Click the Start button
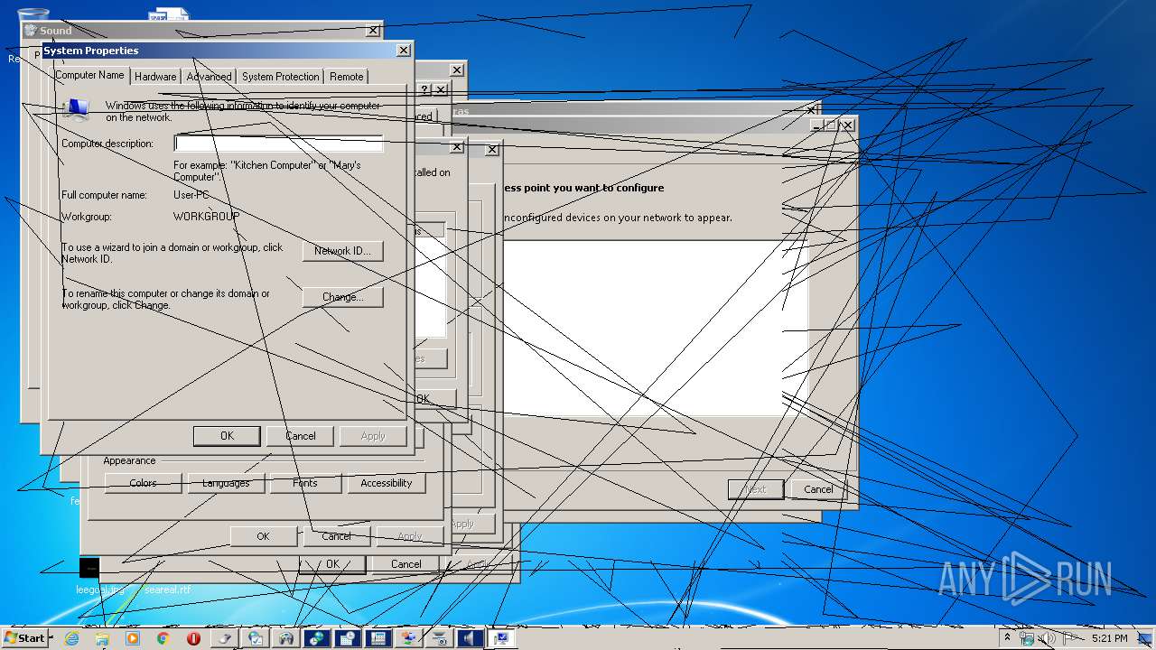The width and height of the screenshot is (1156, 650). click(24, 638)
